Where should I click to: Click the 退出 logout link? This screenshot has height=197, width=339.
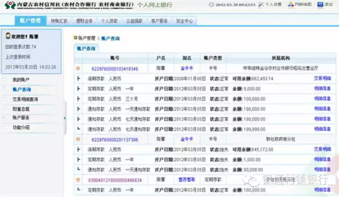[328, 4]
